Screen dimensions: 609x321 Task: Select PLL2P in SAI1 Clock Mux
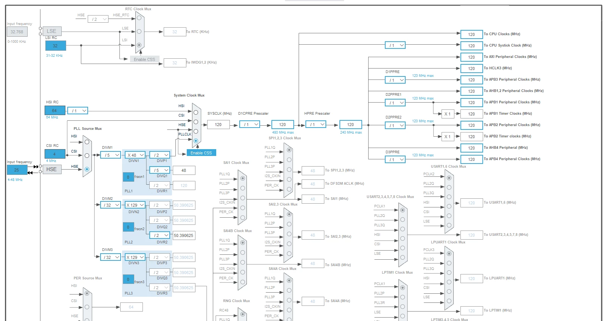(x=243, y=188)
